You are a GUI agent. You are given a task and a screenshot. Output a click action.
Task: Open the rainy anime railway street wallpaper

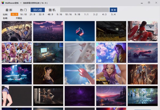[x=143, y=96]
